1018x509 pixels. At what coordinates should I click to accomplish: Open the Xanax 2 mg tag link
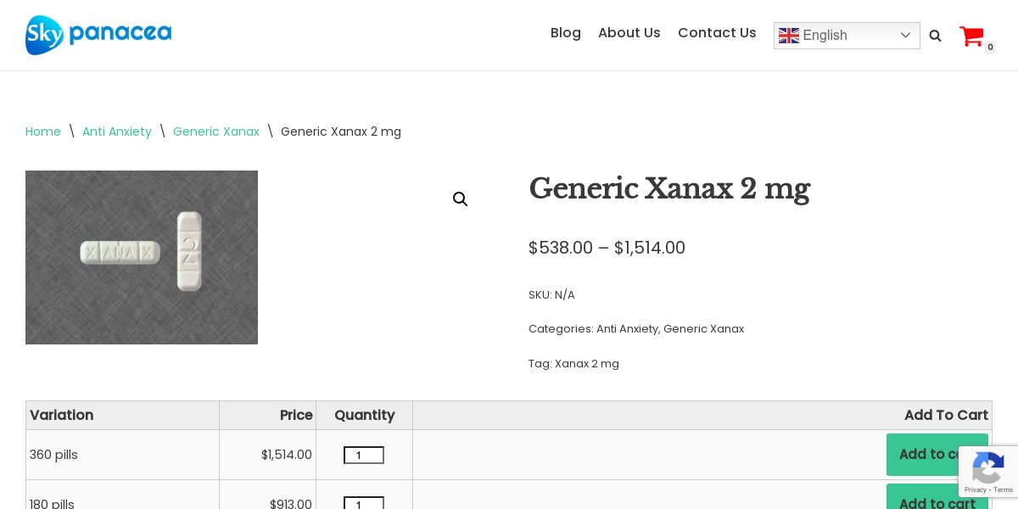pyautogui.click(x=587, y=364)
